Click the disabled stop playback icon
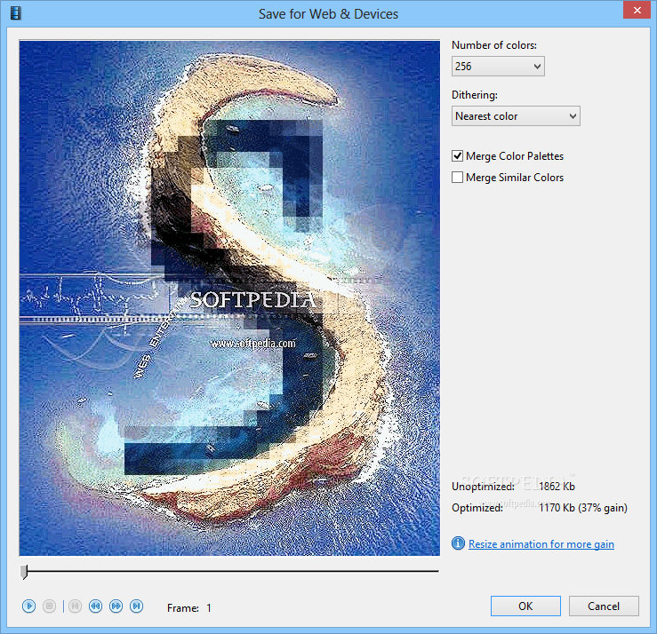 [50, 606]
